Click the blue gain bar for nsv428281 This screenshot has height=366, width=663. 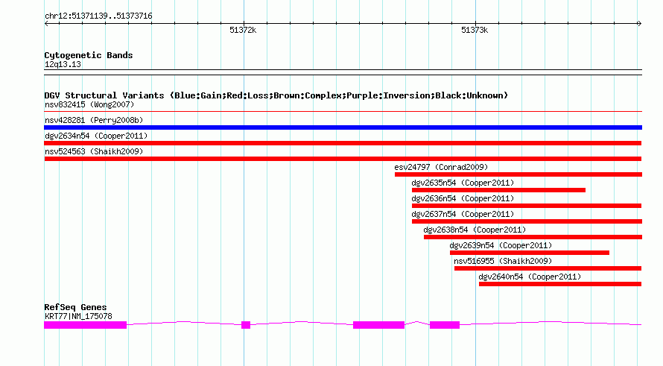tap(343, 127)
